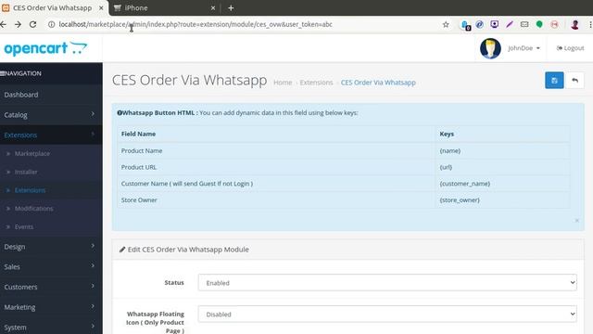Click the JohnDoe user avatar image
The height and width of the screenshot is (334, 593).
[x=490, y=48]
